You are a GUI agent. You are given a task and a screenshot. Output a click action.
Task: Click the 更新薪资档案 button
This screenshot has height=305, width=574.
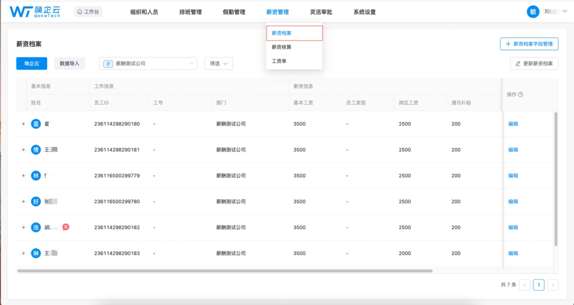pyautogui.click(x=534, y=64)
